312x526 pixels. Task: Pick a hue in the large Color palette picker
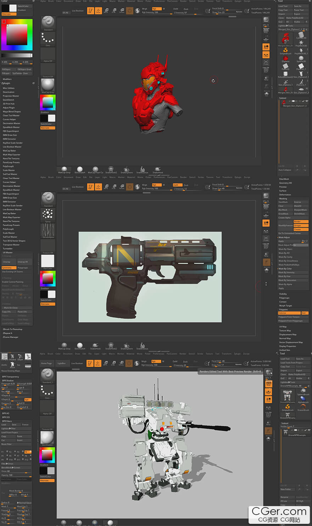(17, 35)
